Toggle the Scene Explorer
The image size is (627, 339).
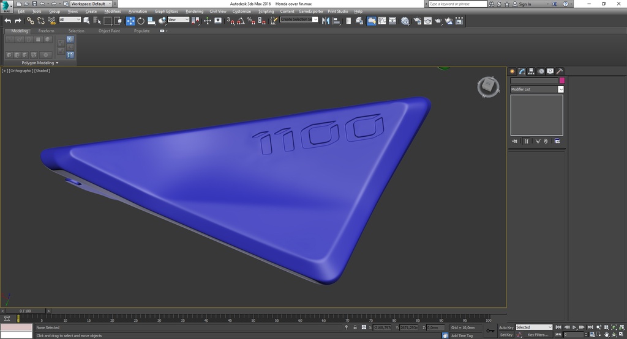348,21
